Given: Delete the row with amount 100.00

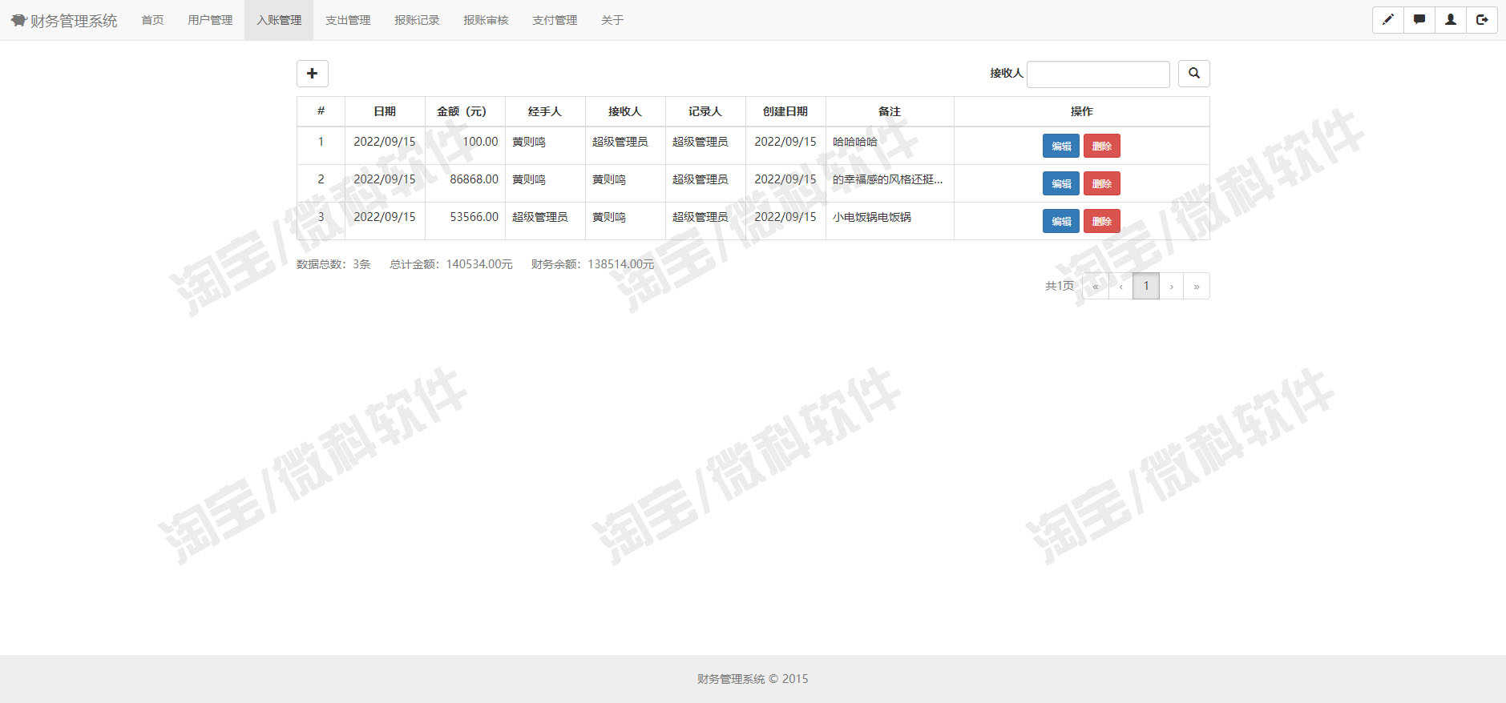Looking at the screenshot, I should [1102, 146].
